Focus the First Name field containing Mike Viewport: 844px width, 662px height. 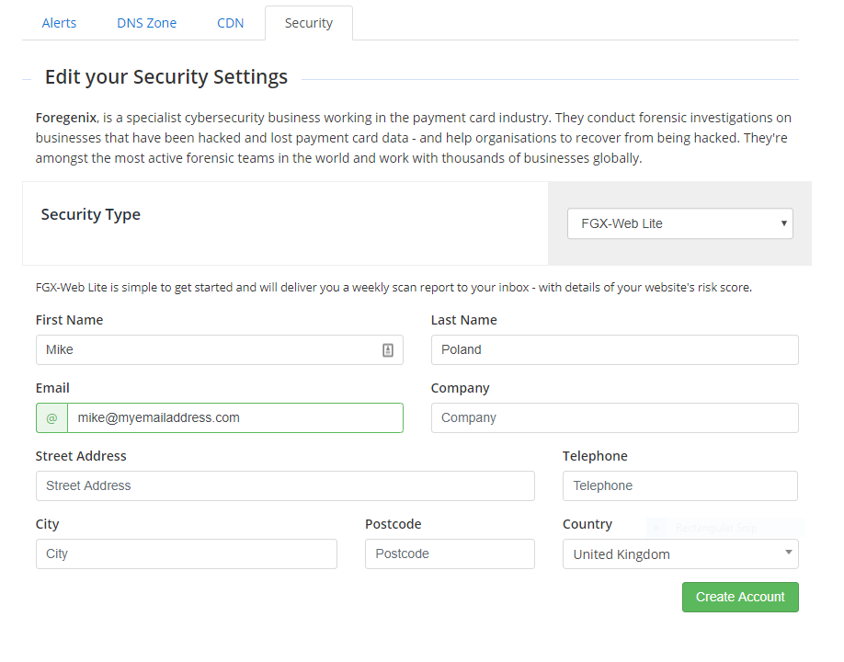[x=207, y=349]
